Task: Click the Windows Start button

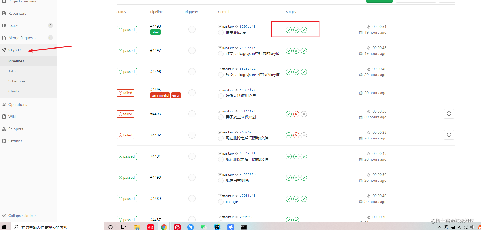Action: click(x=4, y=227)
